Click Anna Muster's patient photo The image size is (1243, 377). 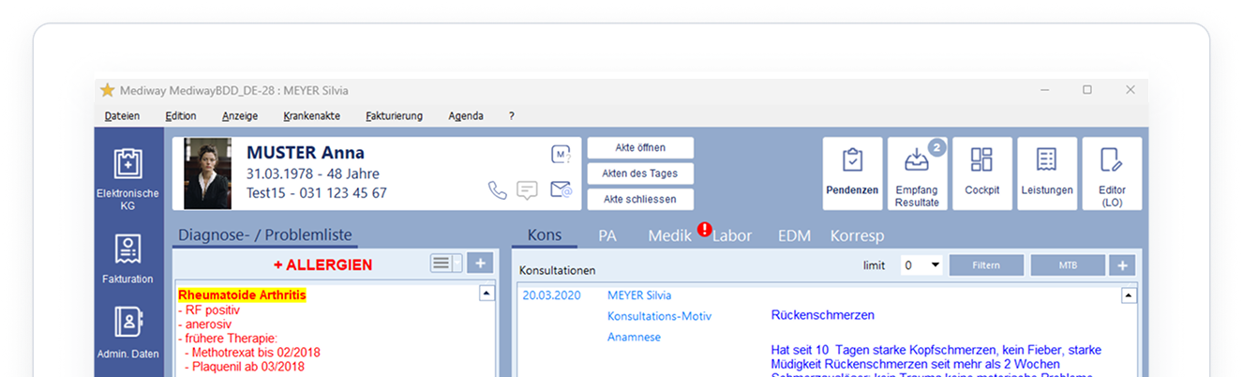pyautogui.click(x=207, y=173)
